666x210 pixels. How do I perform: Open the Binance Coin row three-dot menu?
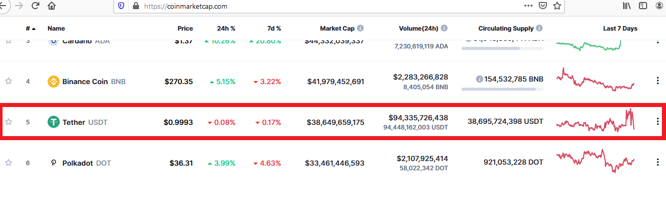pos(657,81)
